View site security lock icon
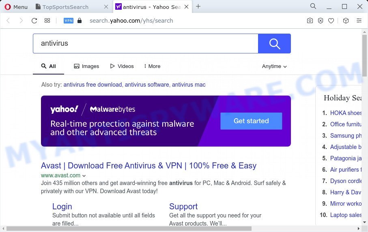Screen dimensions: 368x232 [x=80, y=21]
